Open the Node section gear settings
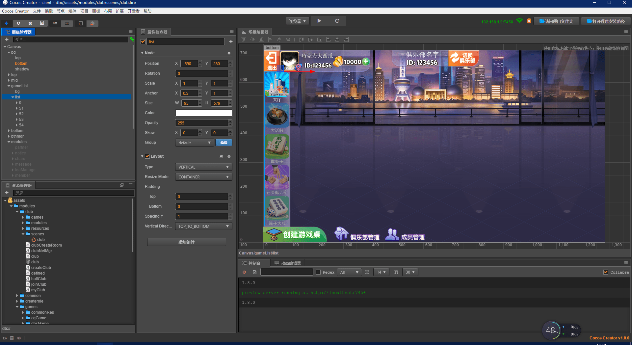 (x=229, y=53)
